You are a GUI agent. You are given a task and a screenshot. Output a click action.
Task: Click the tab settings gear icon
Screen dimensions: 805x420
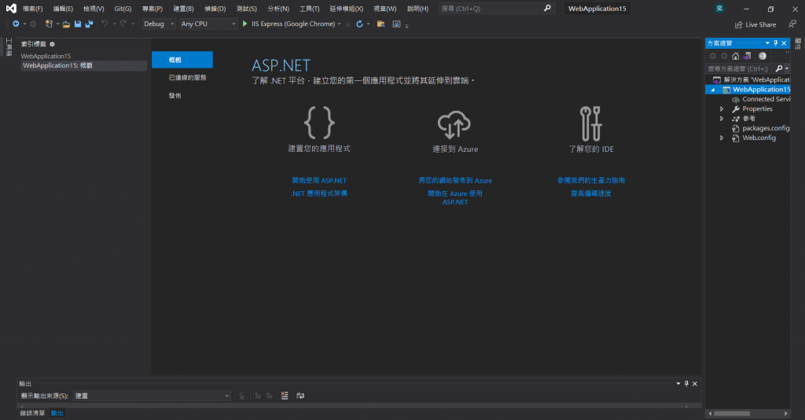53,44
